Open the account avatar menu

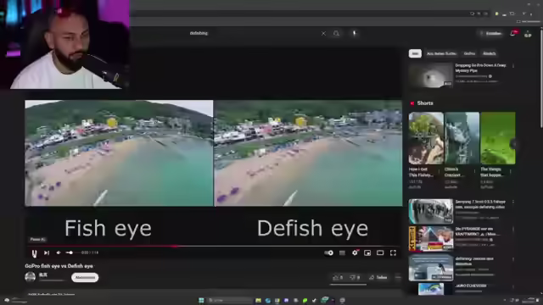pos(528,34)
